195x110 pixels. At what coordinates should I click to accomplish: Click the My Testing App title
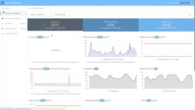tap(13, 3)
